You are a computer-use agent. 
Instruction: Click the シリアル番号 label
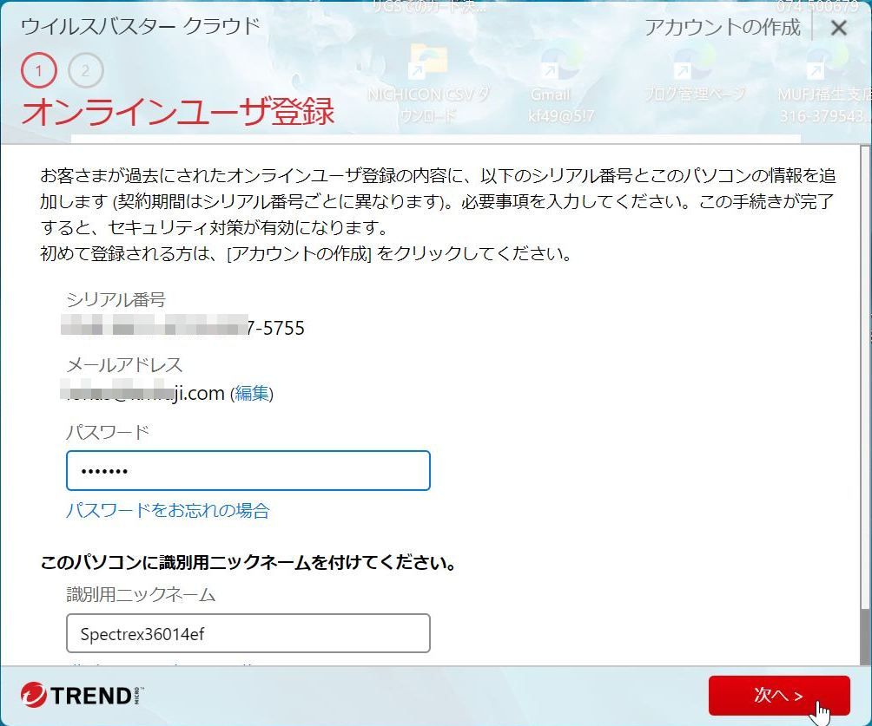(116, 299)
